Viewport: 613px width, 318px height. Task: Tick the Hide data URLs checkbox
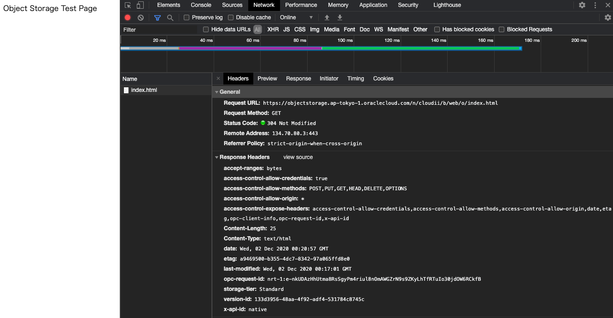[206, 29]
